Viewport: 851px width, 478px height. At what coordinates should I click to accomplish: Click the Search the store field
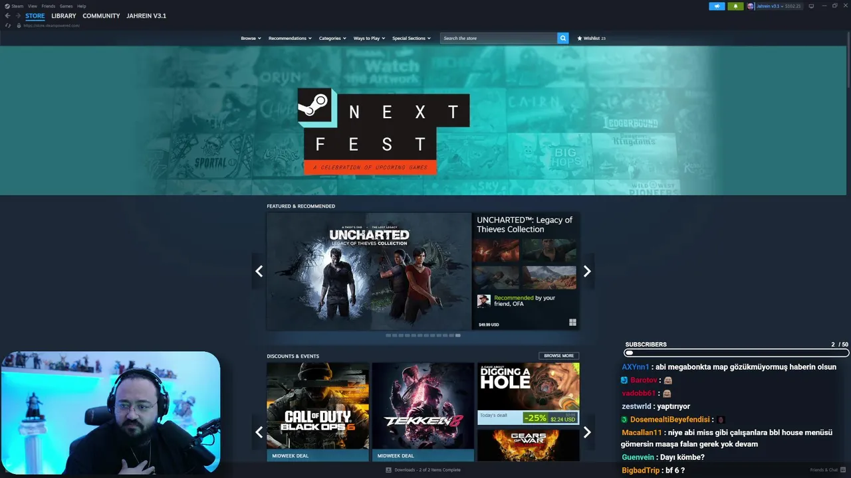499,39
